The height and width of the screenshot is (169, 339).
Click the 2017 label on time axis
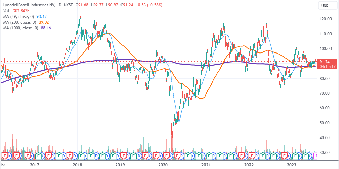[35, 165]
